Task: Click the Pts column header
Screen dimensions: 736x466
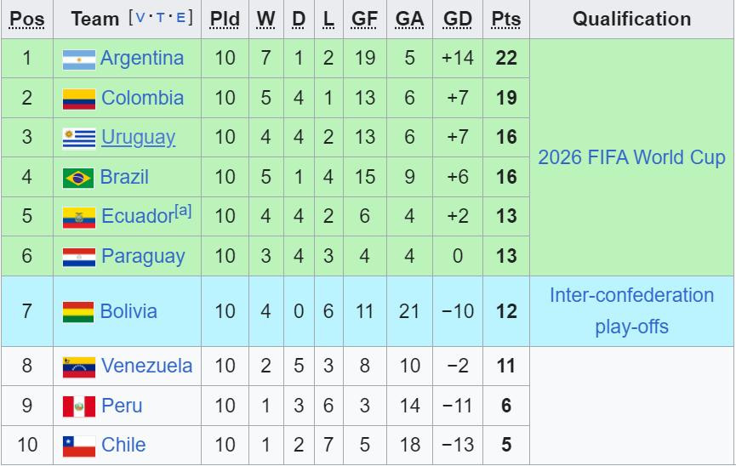Action: tap(506, 20)
